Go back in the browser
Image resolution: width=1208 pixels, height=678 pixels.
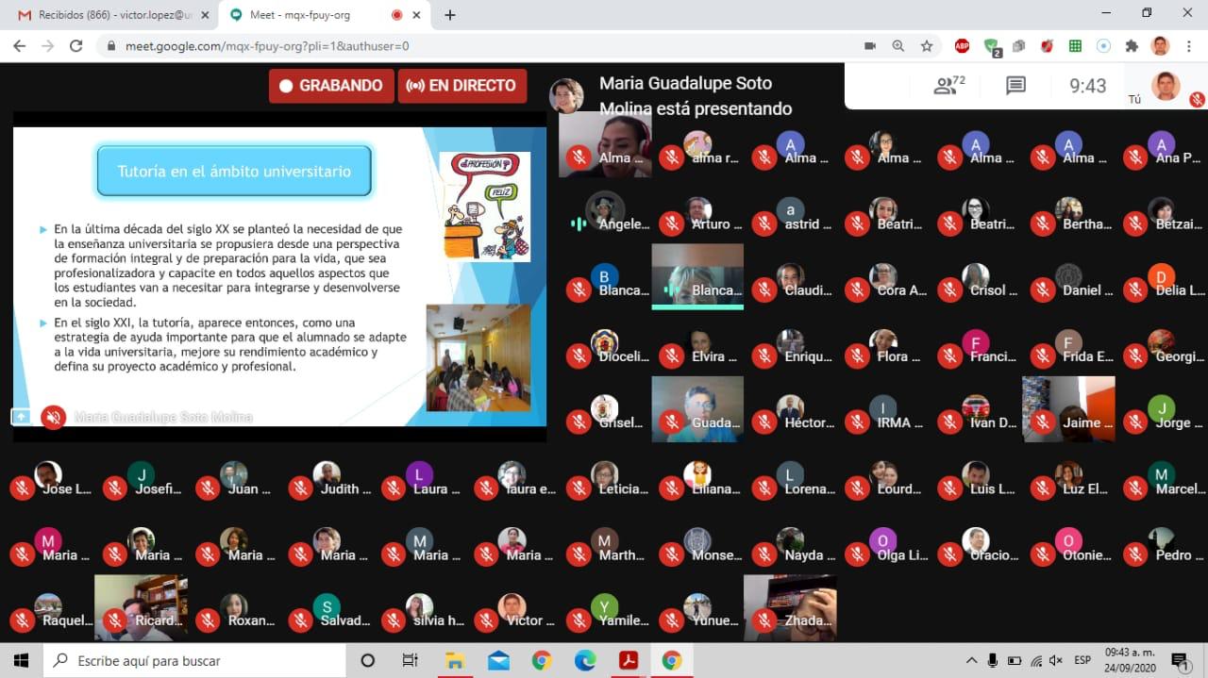pyautogui.click(x=19, y=45)
